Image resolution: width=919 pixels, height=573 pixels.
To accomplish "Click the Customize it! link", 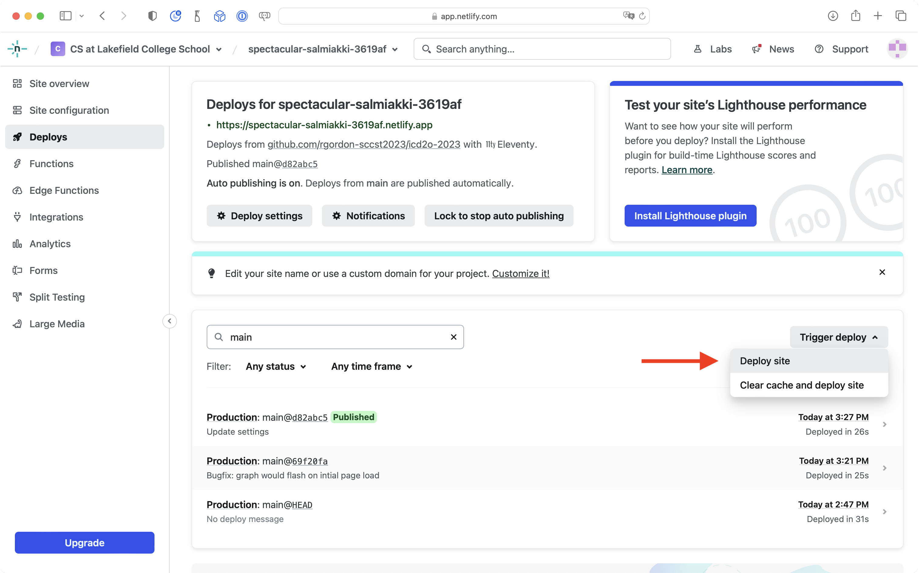I will [521, 274].
